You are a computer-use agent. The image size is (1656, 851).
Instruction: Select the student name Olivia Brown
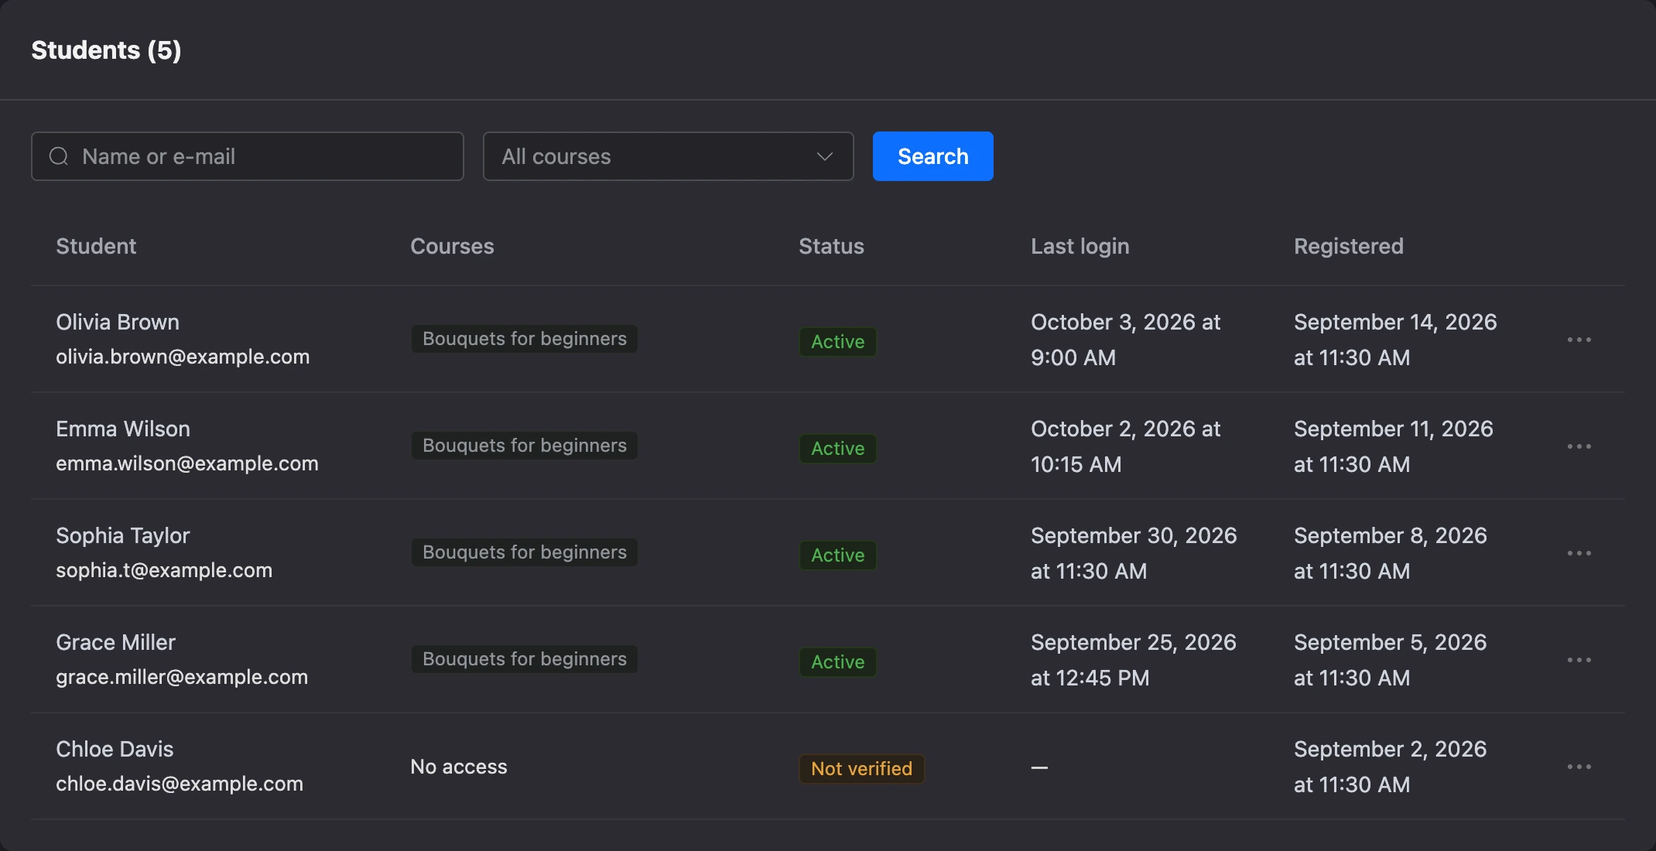coord(118,322)
